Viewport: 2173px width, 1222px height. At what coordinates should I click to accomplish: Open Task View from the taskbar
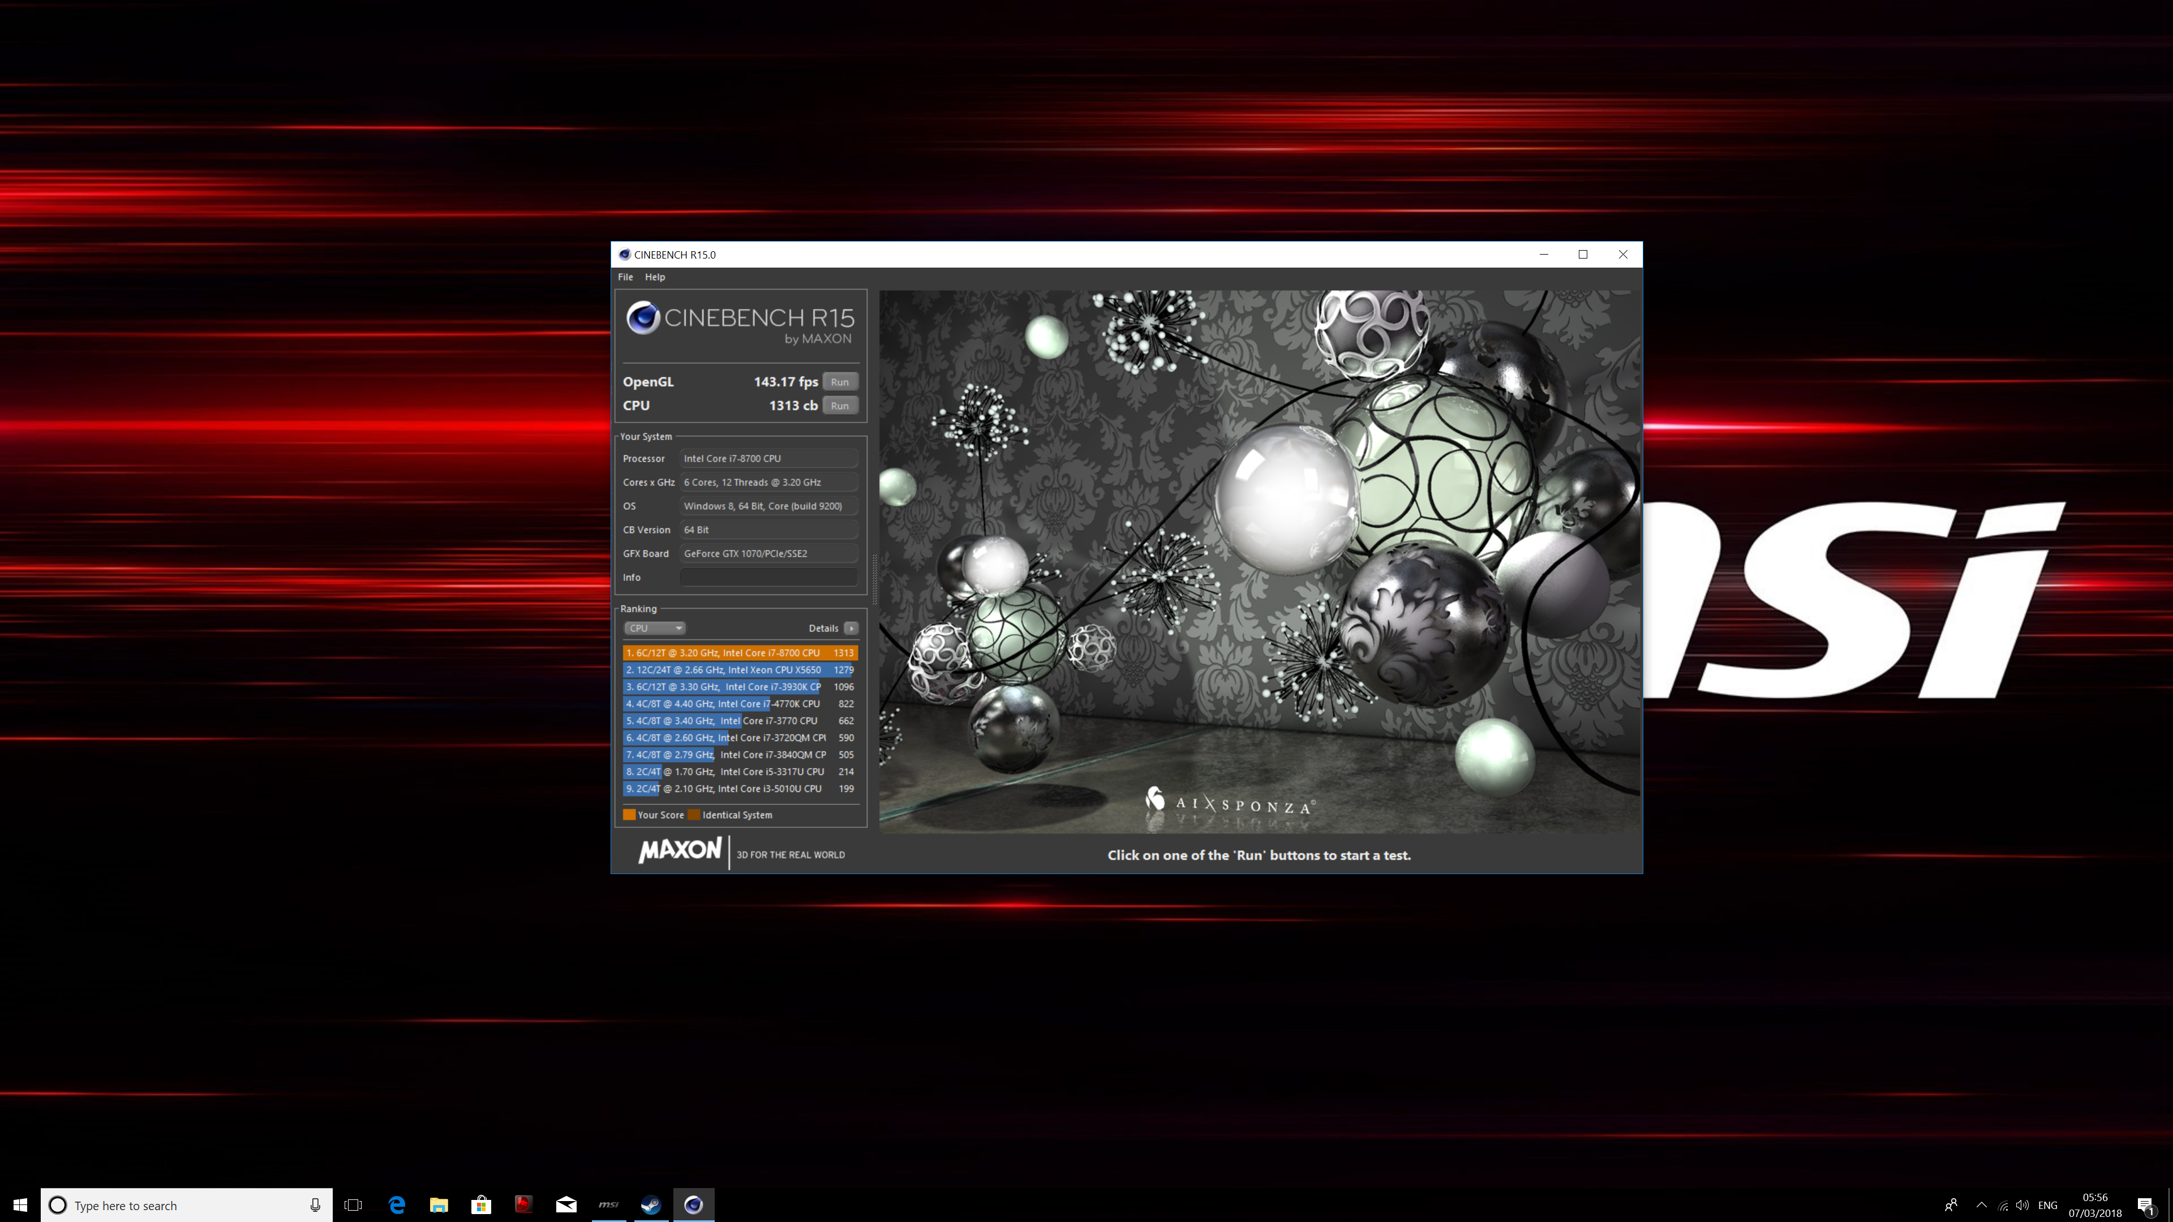354,1204
